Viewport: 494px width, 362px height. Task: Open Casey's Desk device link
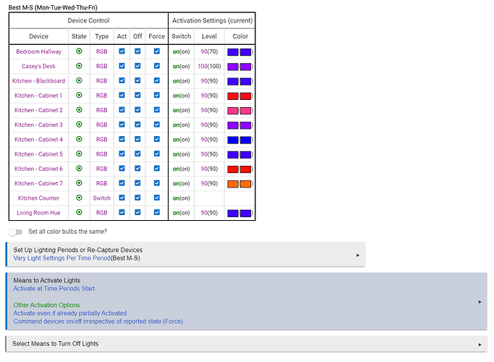click(x=39, y=66)
